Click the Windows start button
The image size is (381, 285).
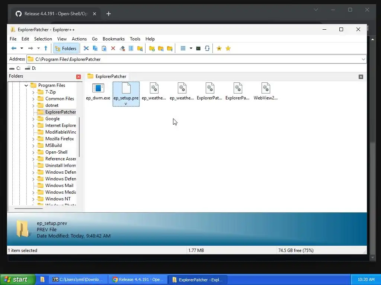(18, 279)
